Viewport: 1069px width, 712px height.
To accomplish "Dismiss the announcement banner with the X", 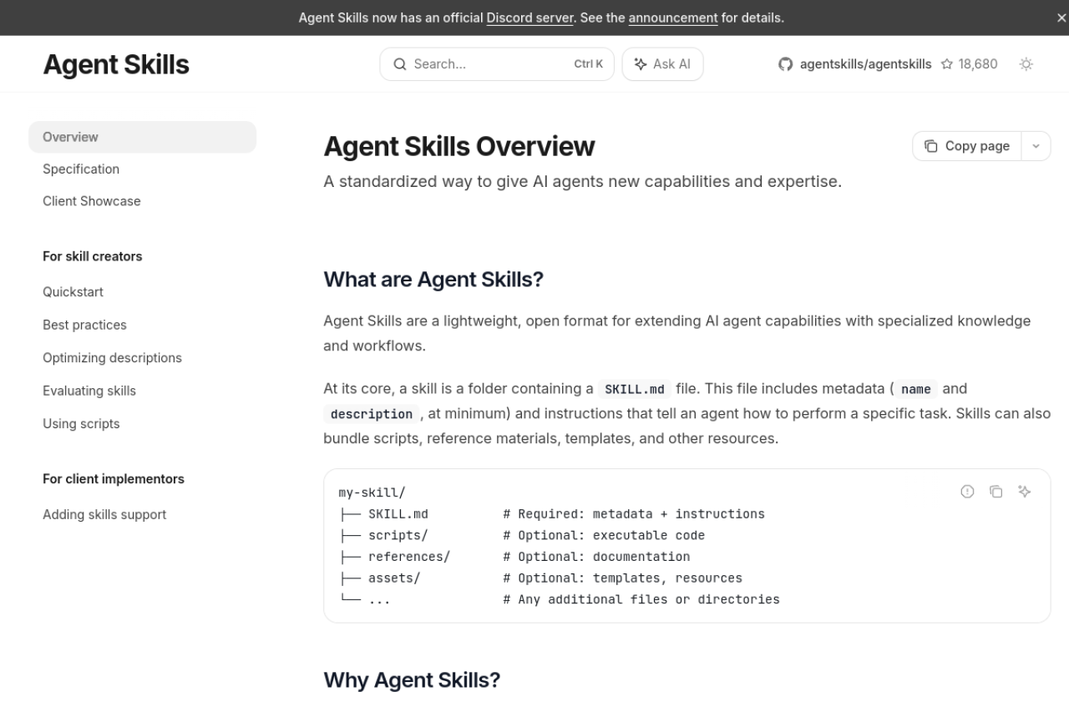I will 1061,18.
